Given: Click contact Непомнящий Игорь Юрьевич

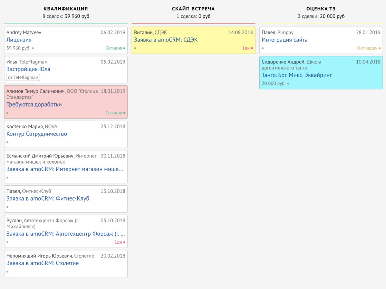Looking at the screenshot, I should point(40,255).
